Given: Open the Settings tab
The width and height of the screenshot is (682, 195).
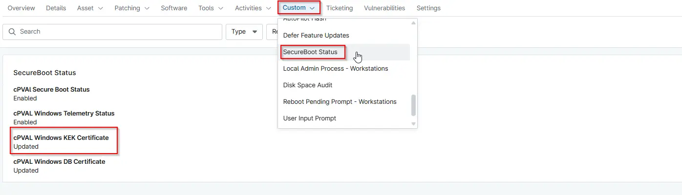Looking at the screenshot, I should [428, 8].
